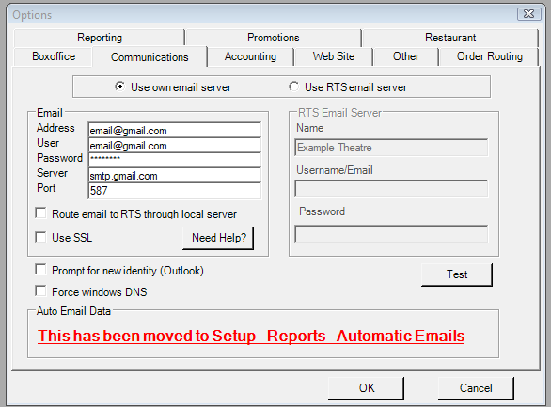Open the Order Routing tab

pos(489,56)
